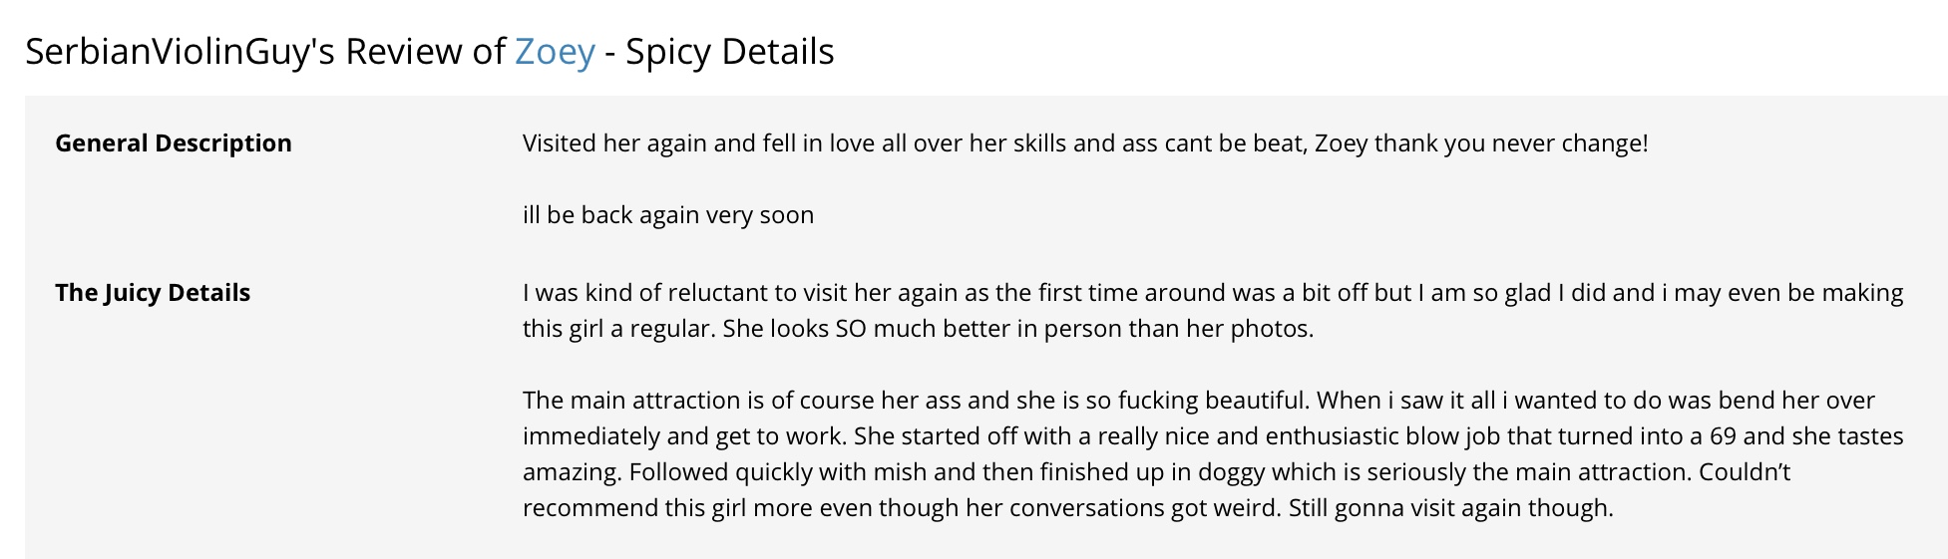Click the phrase 'Zoey thank you never change!'
1948x559 pixels.
point(1481,143)
